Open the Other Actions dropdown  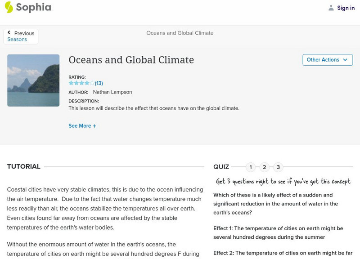(x=327, y=59)
